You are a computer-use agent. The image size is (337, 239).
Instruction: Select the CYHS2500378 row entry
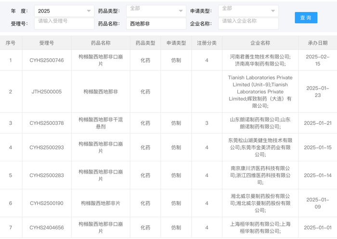click(46, 123)
